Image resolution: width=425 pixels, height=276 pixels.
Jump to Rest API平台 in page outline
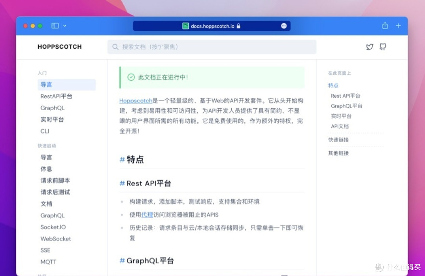tap(346, 96)
